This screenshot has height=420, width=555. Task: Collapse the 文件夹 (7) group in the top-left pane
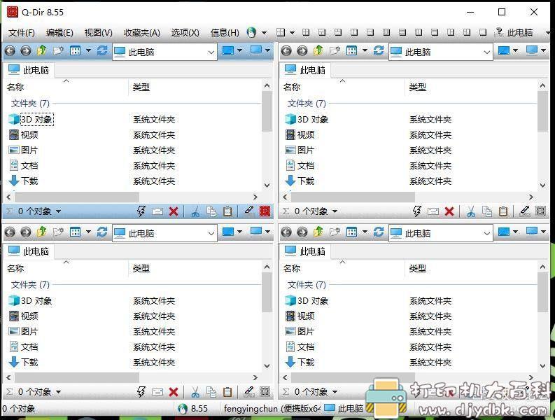click(x=30, y=104)
